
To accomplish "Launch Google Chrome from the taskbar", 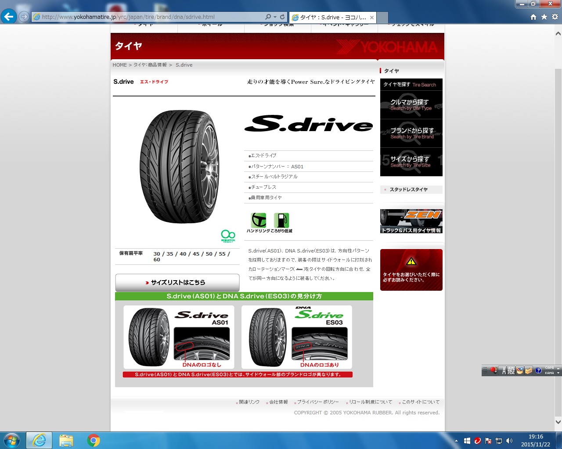I will pos(93,440).
